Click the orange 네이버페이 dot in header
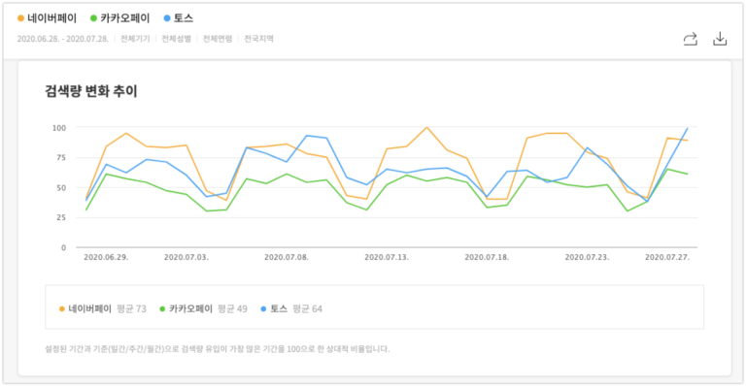Viewport: 746px width, 386px height. pyautogui.click(x=20, y=18)
